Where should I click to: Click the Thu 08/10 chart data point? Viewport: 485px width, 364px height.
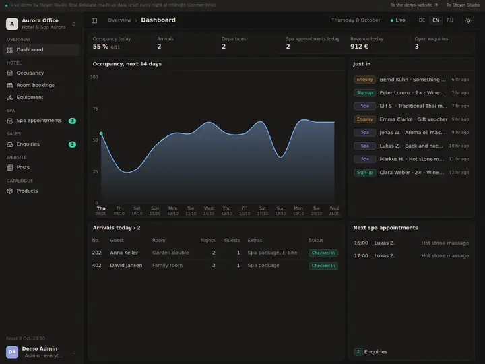tap(101, 133)
